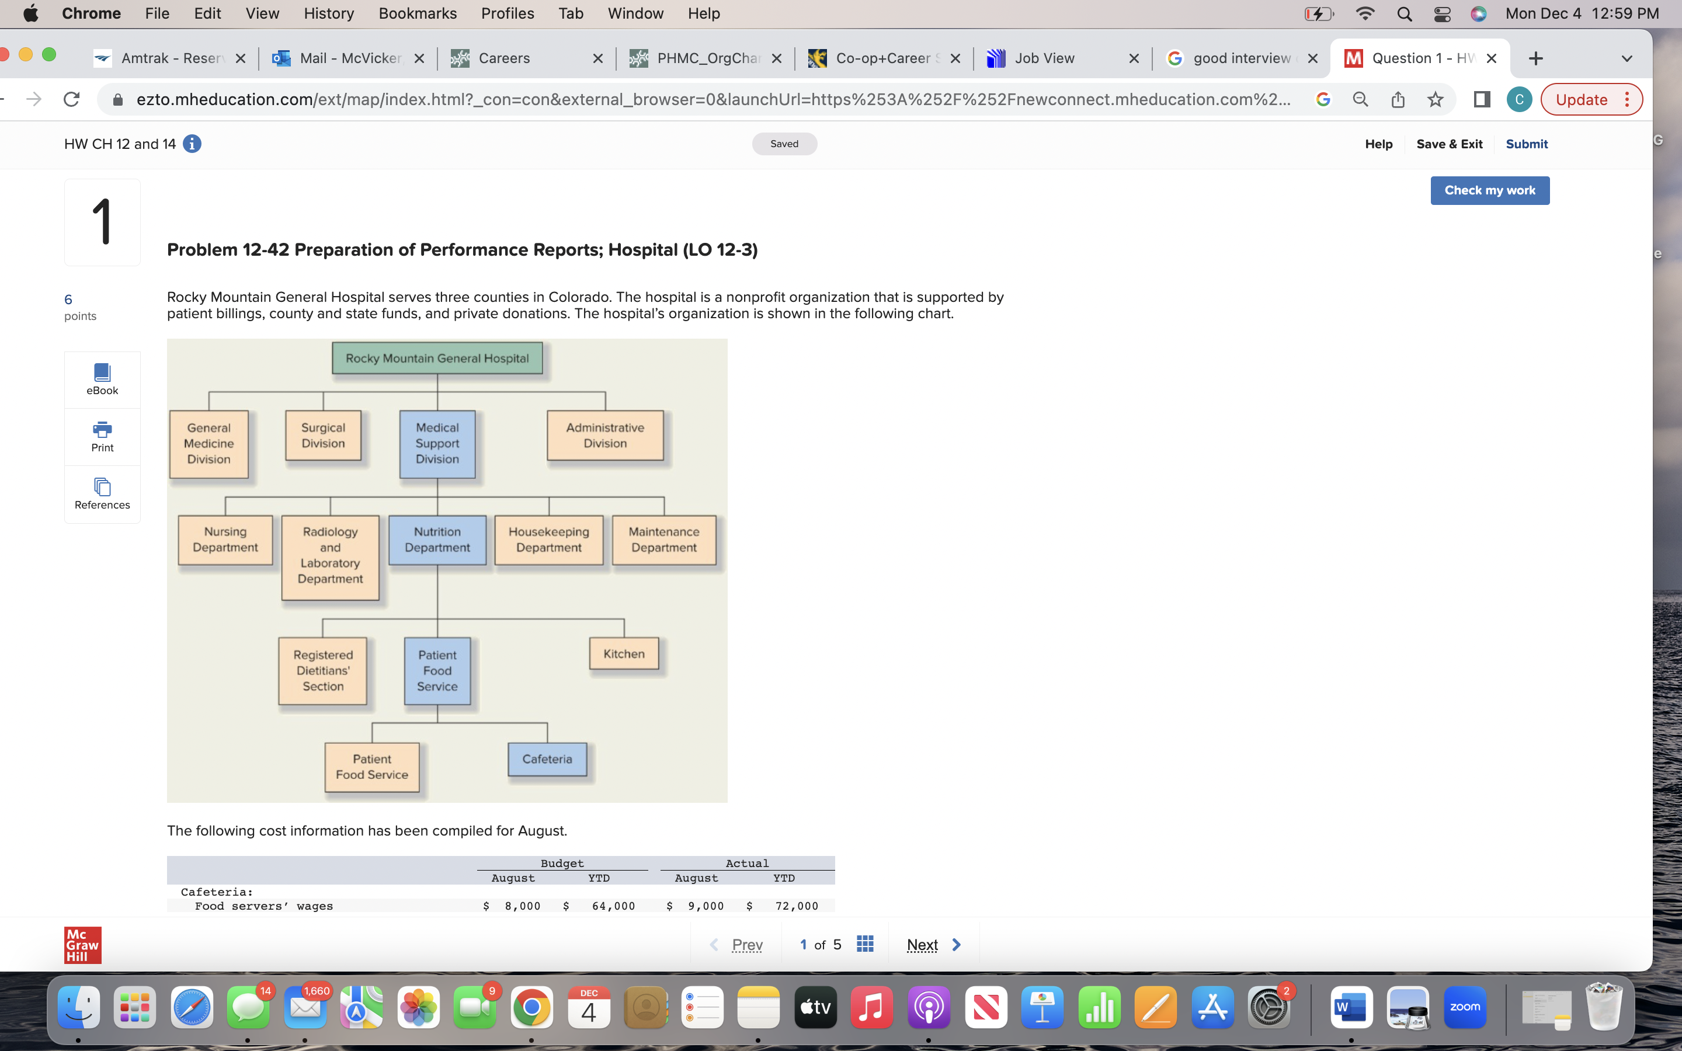Click the Chrome zoom magnifier icon
The width and height of the screenshot is (1682, 1051).
point(1360,99)
